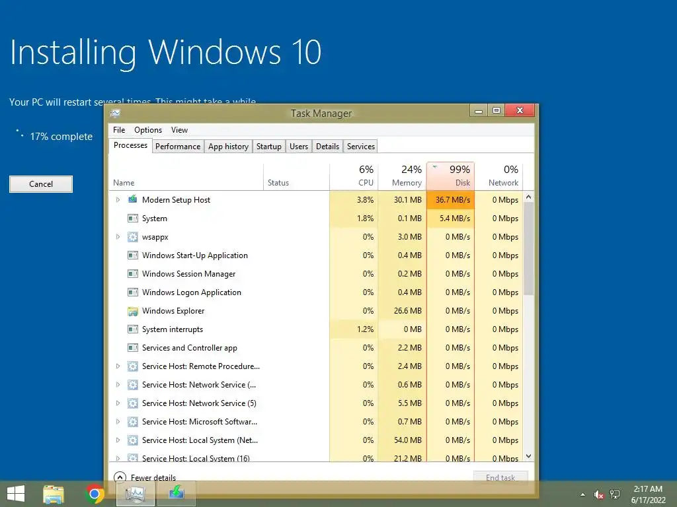Viewport: 677px width, 507px height.
Task: Cancel the Windows 10 installation
Action: tap(41, 184)
